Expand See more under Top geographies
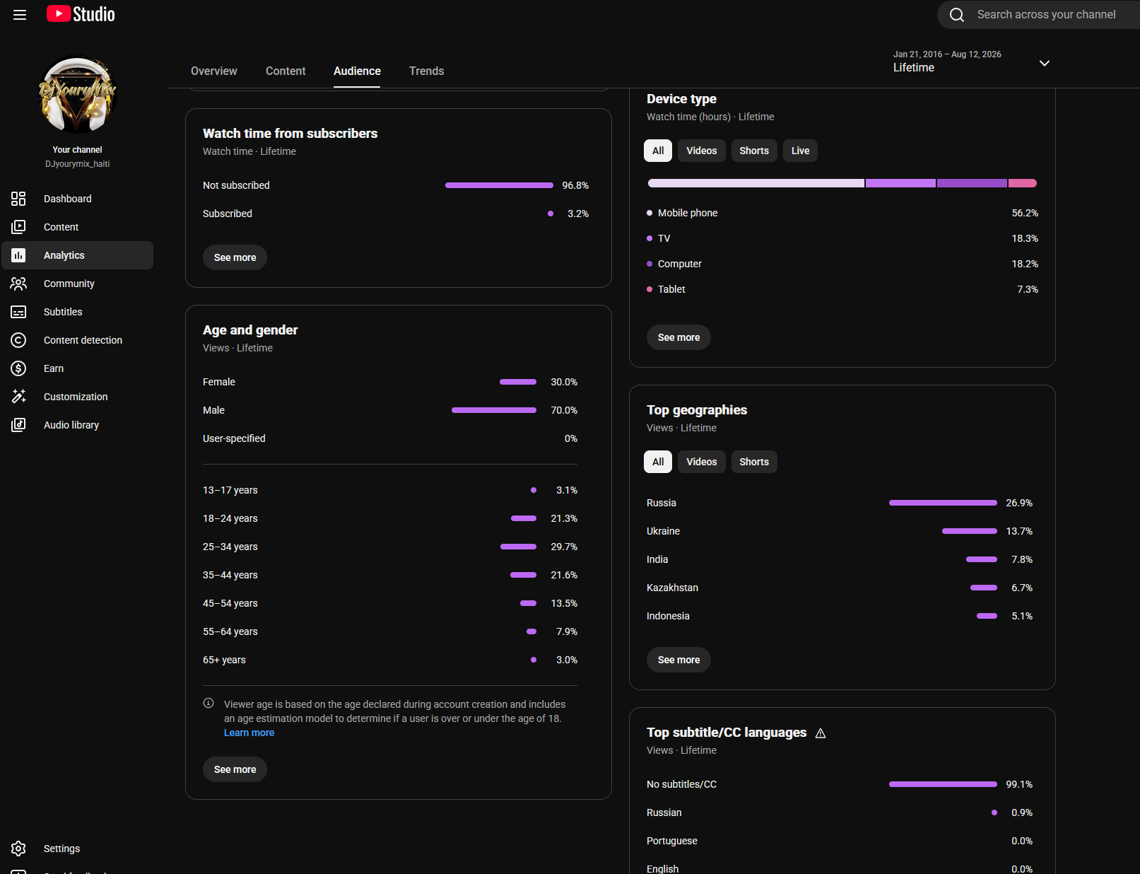The height and width of the screenshot is (874, 1140). click(678, 660)
